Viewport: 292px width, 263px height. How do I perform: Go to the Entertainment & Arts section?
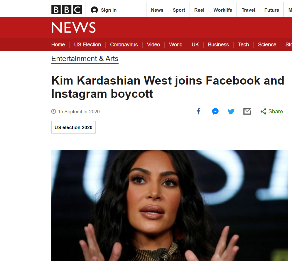coord(85,59)
